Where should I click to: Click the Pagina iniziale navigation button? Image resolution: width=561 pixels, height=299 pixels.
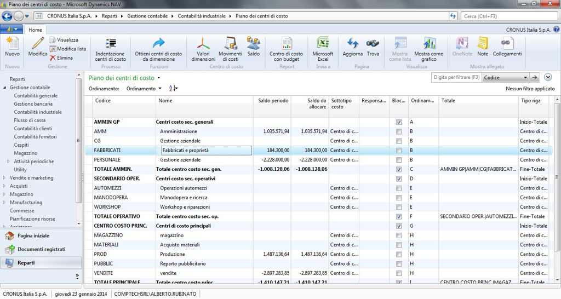(33, 235)
